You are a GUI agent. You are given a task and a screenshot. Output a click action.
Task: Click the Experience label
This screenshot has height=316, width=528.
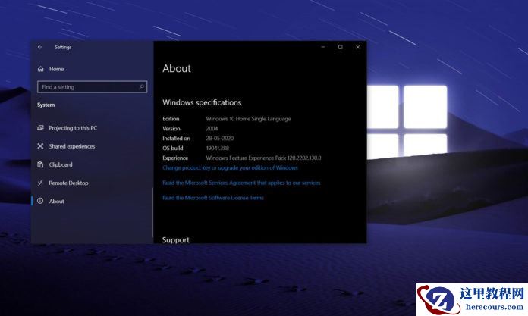click(175, 158)
